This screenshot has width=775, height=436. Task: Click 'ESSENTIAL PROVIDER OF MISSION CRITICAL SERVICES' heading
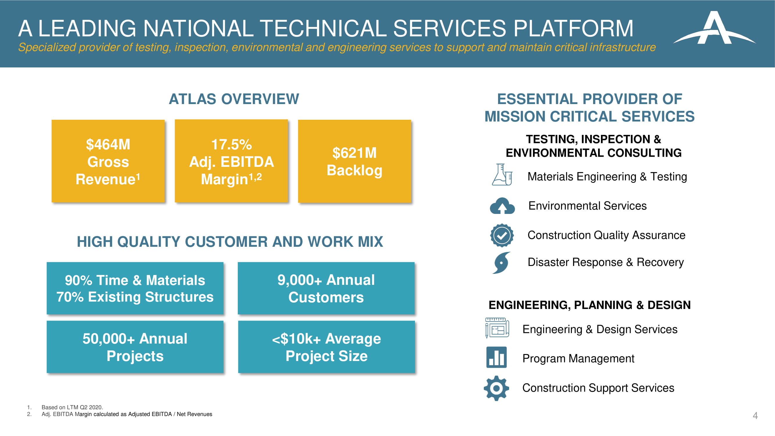click(x=590, y=108)
